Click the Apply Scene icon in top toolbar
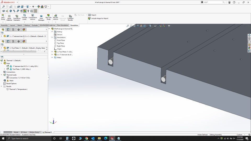Image resolution: width=251 pixels, height=141 pixels. [42, 7]
